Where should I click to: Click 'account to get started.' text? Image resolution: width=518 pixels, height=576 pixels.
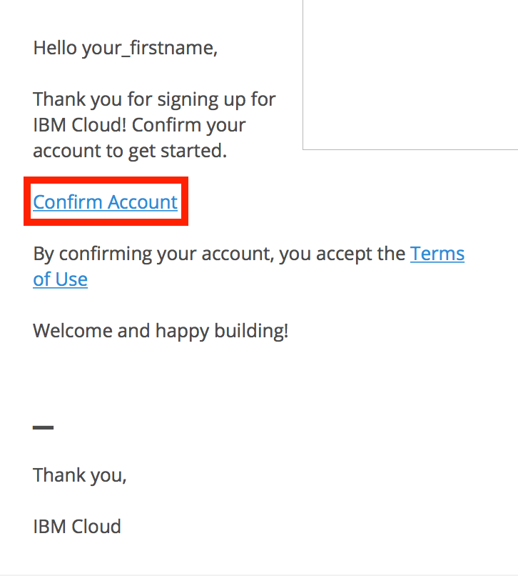click(x=130, y=151)
